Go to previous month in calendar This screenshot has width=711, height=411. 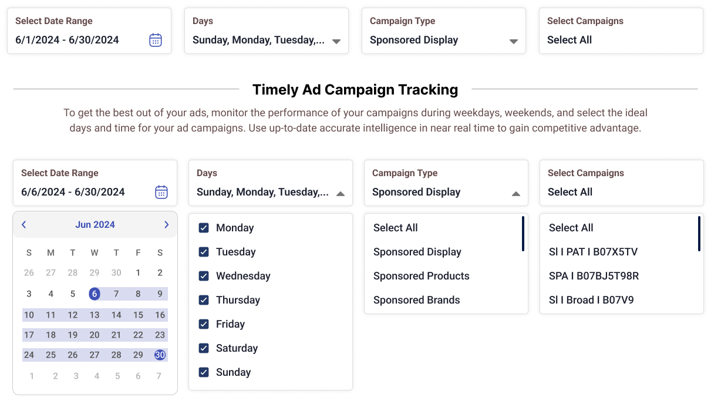[24, 224]
